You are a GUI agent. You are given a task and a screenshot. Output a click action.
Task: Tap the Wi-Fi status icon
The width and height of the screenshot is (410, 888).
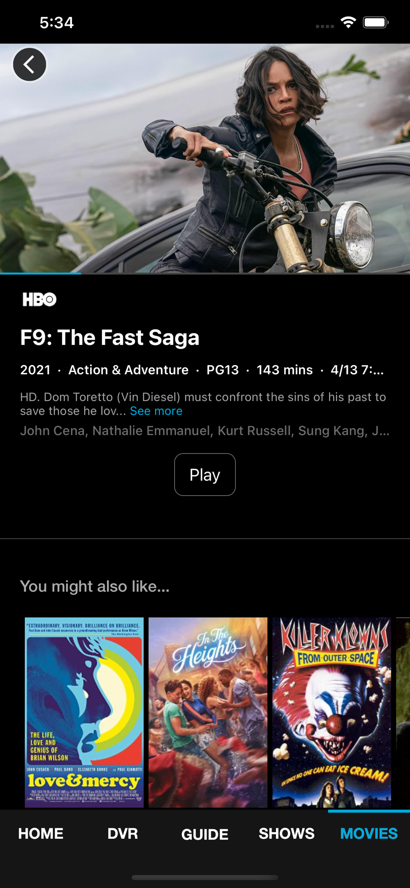(348, 22)
